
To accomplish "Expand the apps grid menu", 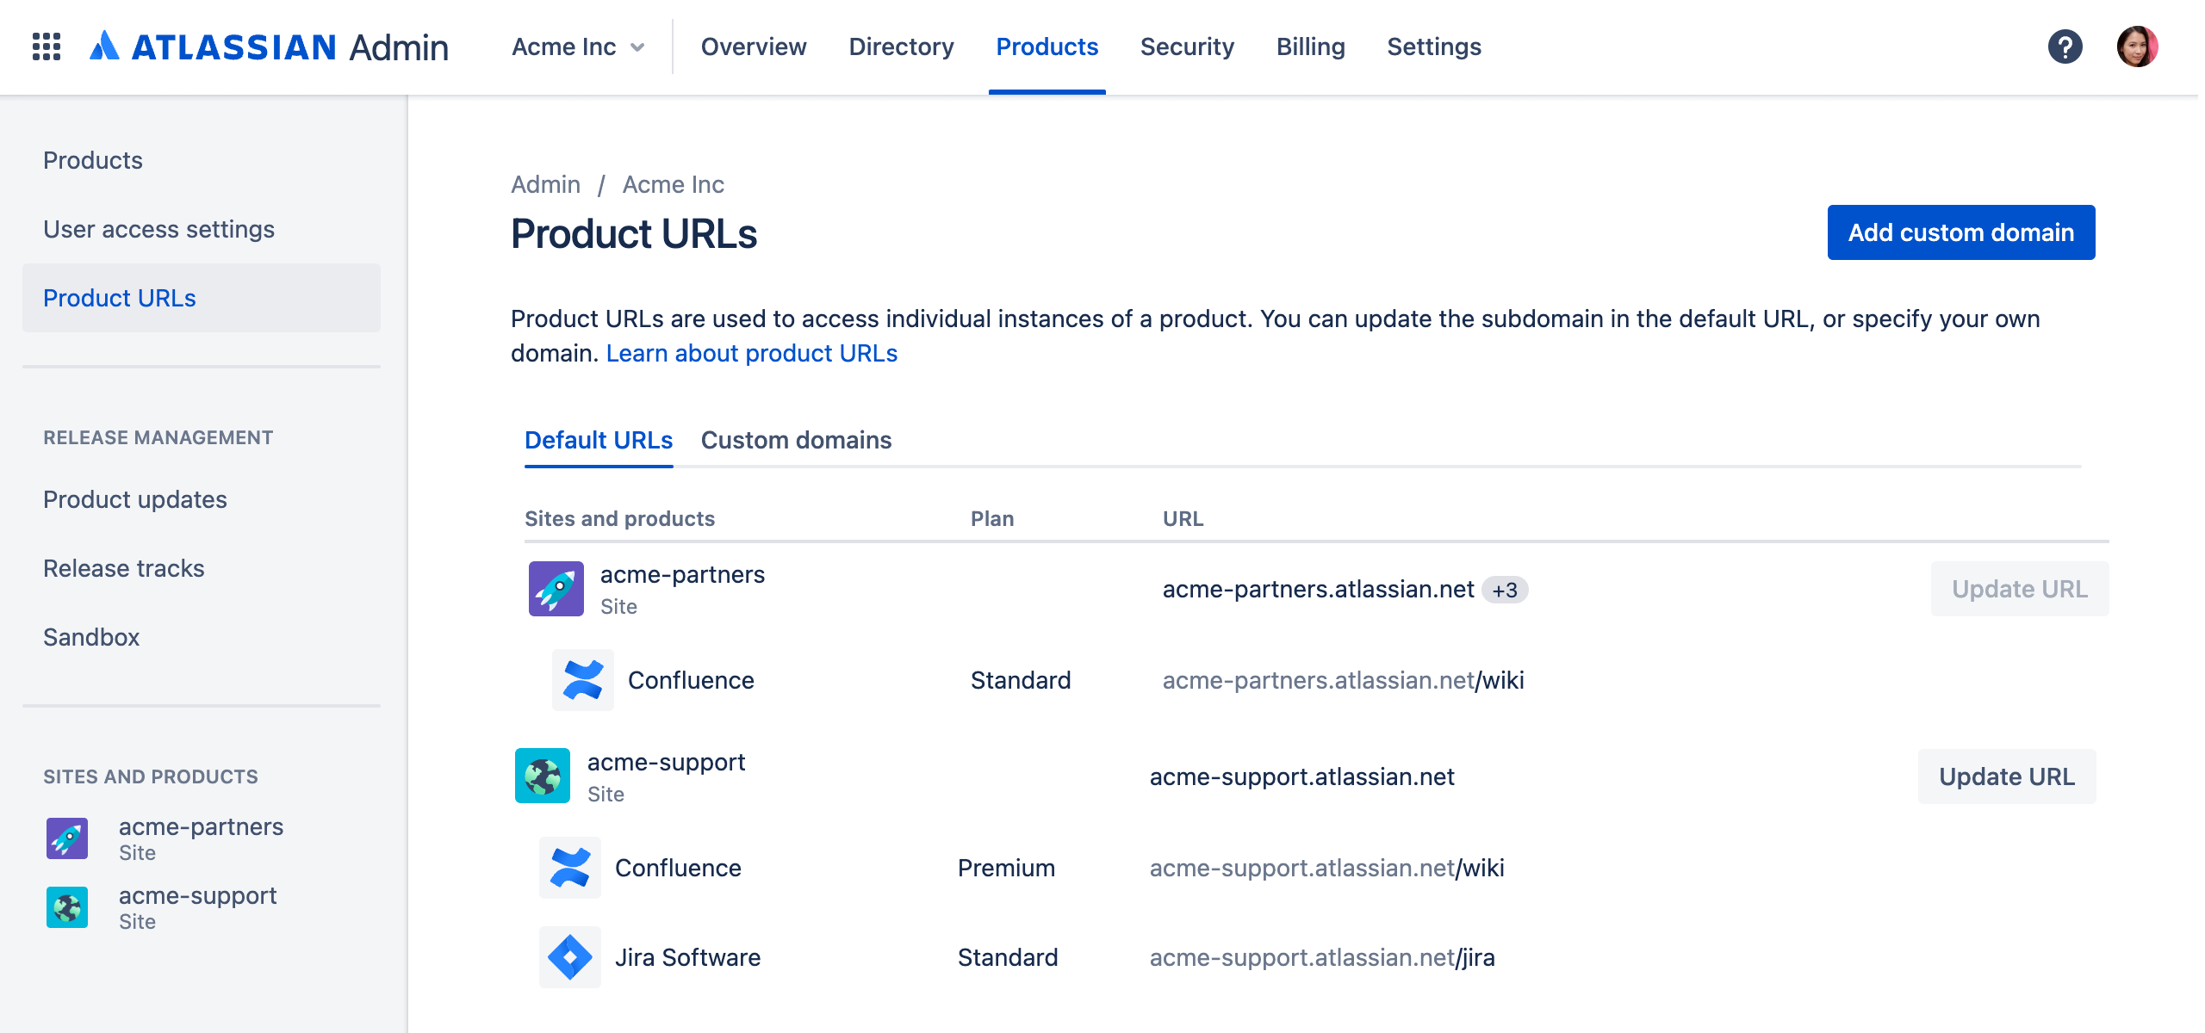I will pyautogui.click(x=47, y=46).
